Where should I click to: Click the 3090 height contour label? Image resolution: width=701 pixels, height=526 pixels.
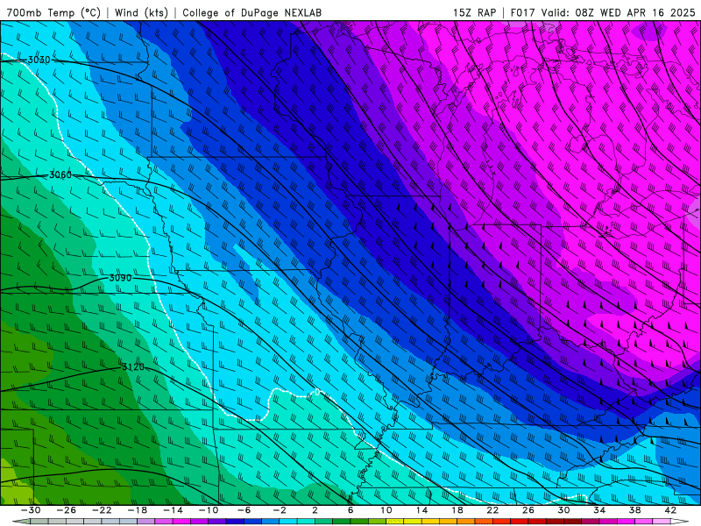click(x=120, y=278)
